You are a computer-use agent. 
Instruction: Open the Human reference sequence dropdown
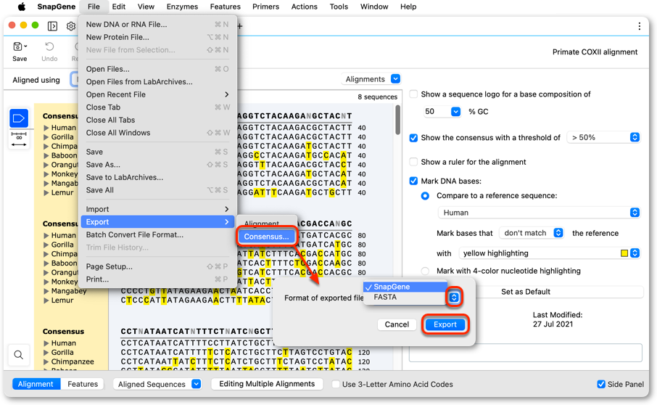(539, 213)
